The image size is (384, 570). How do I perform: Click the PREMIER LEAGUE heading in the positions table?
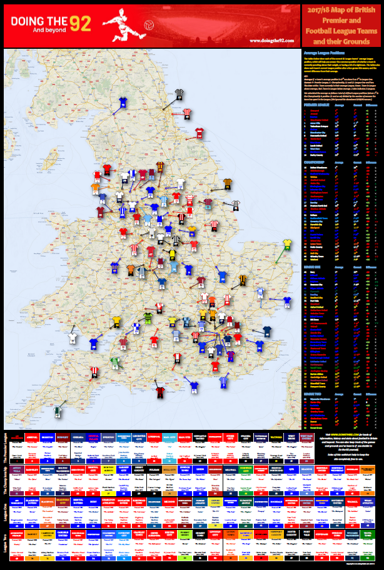tap(316, 105)
